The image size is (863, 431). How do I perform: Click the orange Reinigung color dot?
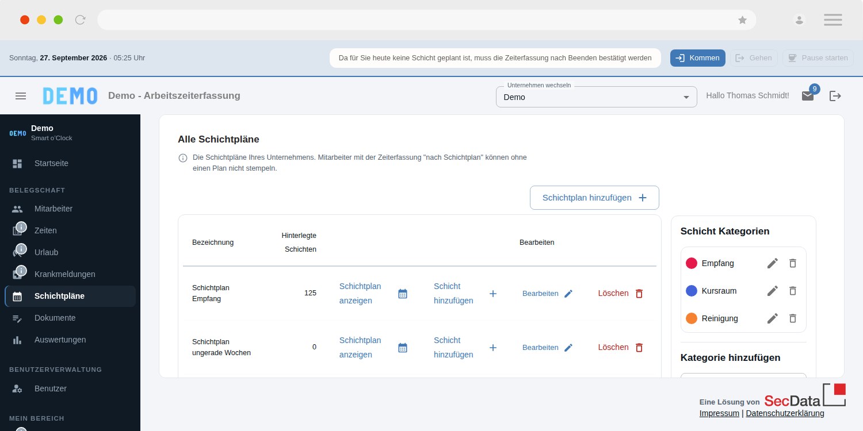[x=692, y=318]
